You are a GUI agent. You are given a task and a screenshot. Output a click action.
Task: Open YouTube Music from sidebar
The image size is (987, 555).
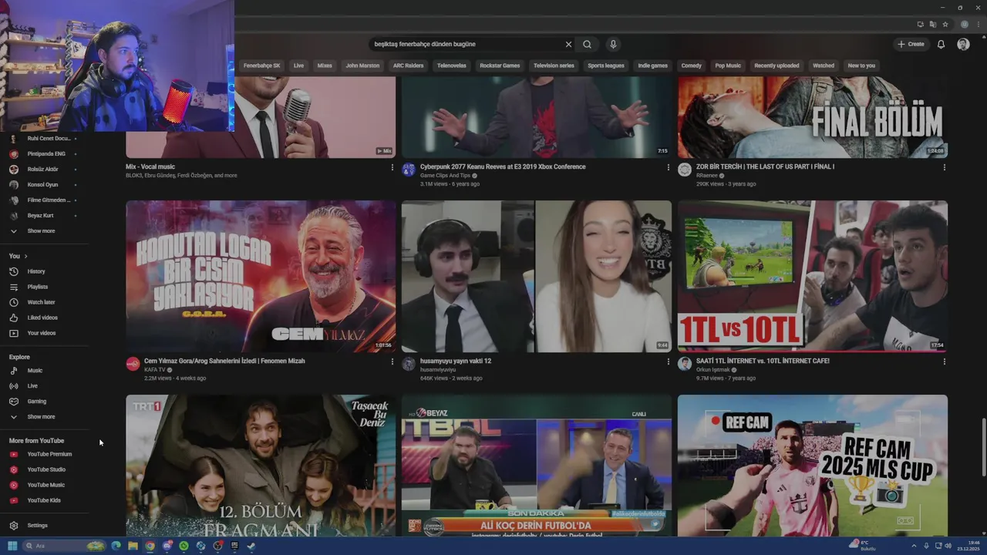(x=46, y=485)
